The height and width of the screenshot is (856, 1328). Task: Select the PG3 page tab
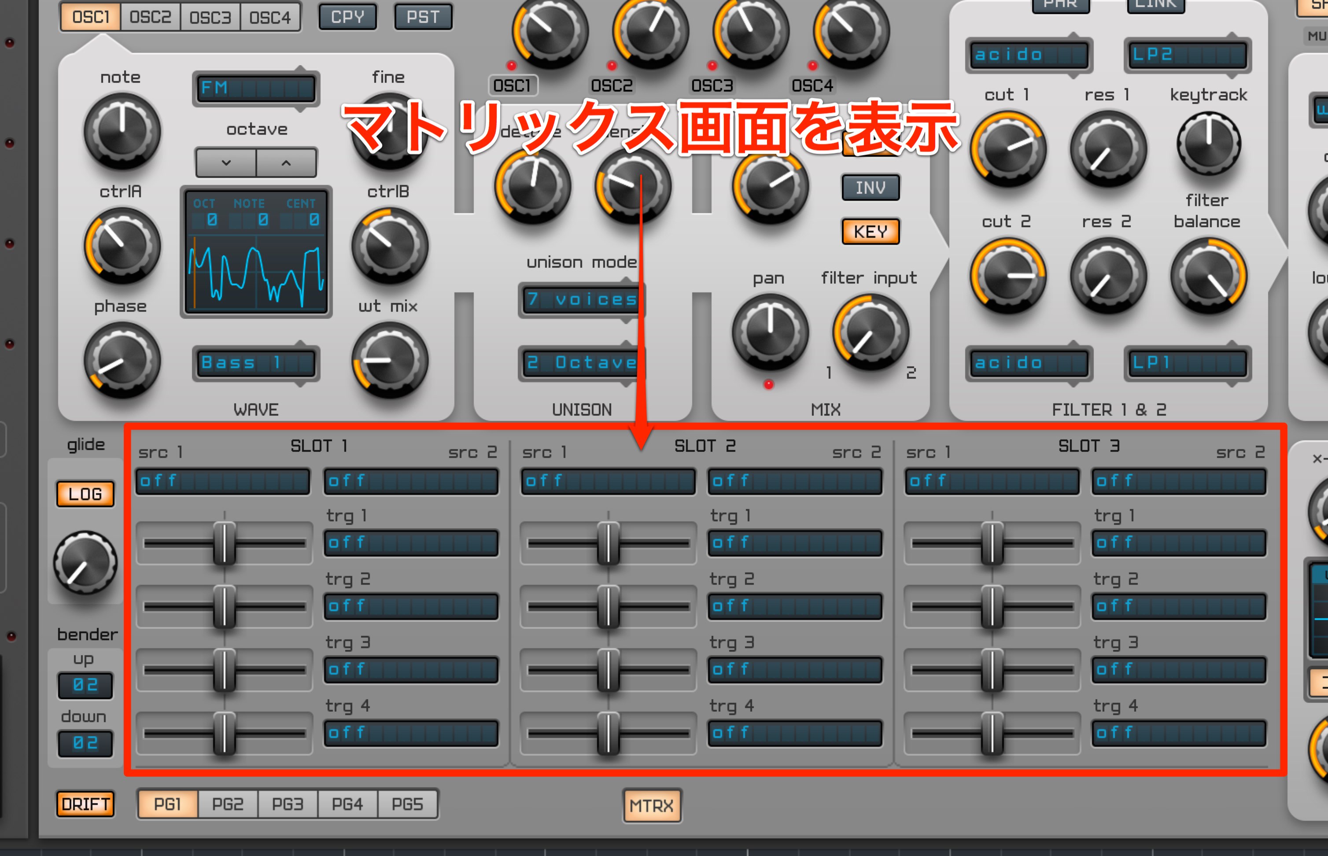[288, 804]
